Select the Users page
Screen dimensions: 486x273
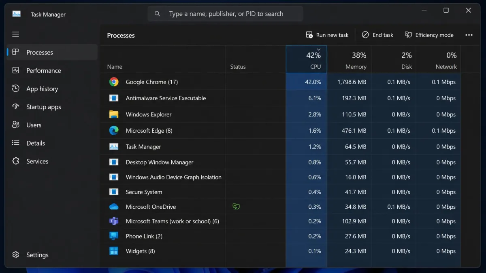[x=52, y=125]
